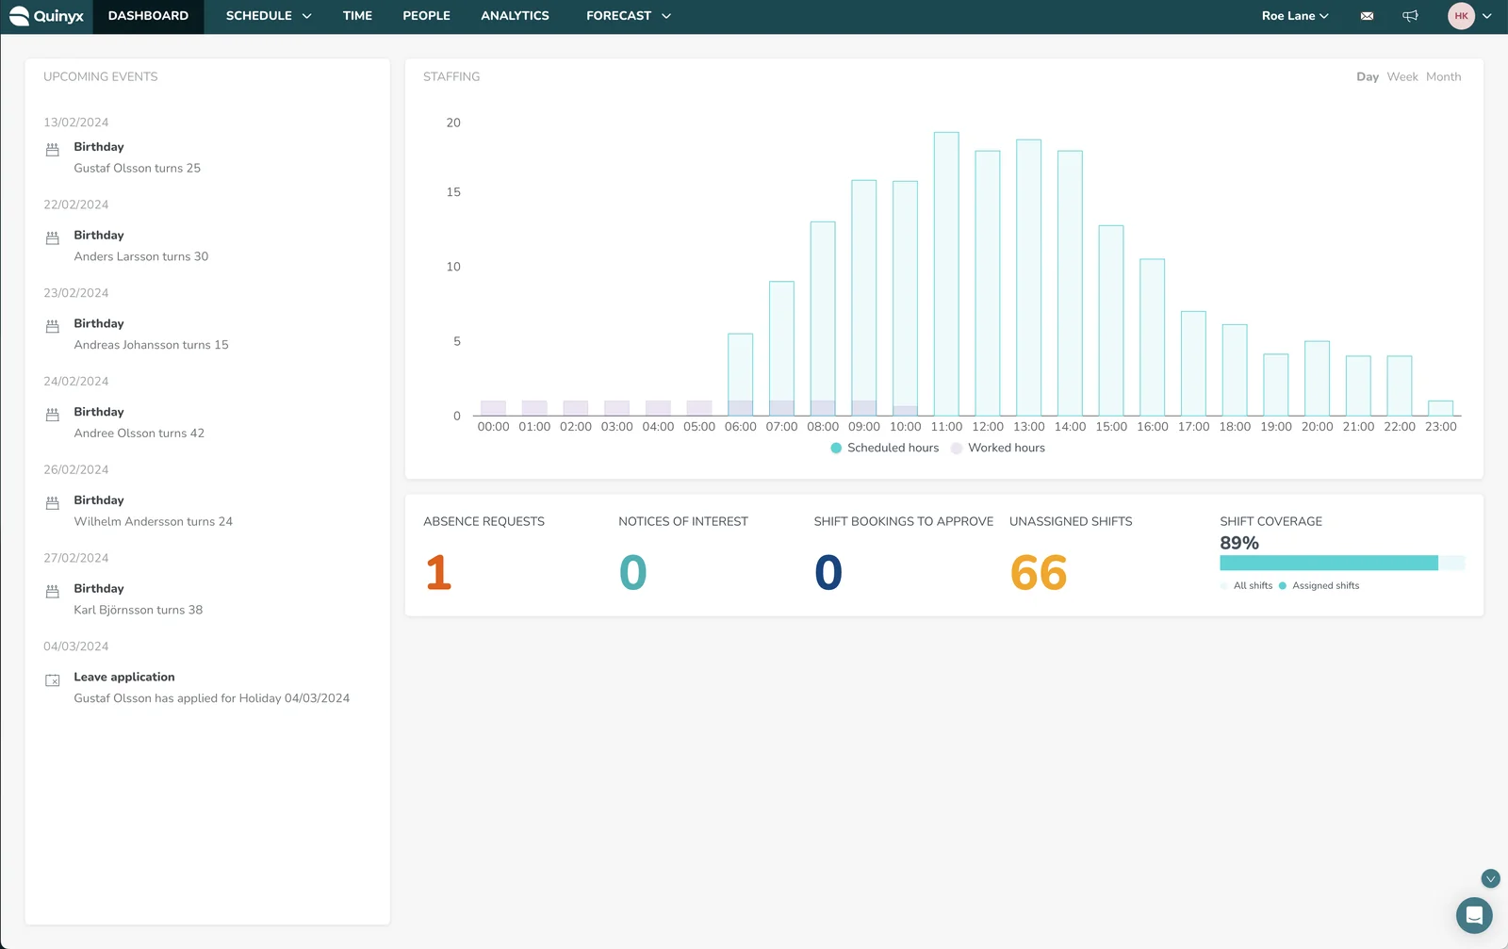Click birthday cake icon for Anders Larsson
This screenshot has width=1508, height=949.
point(53,238)
